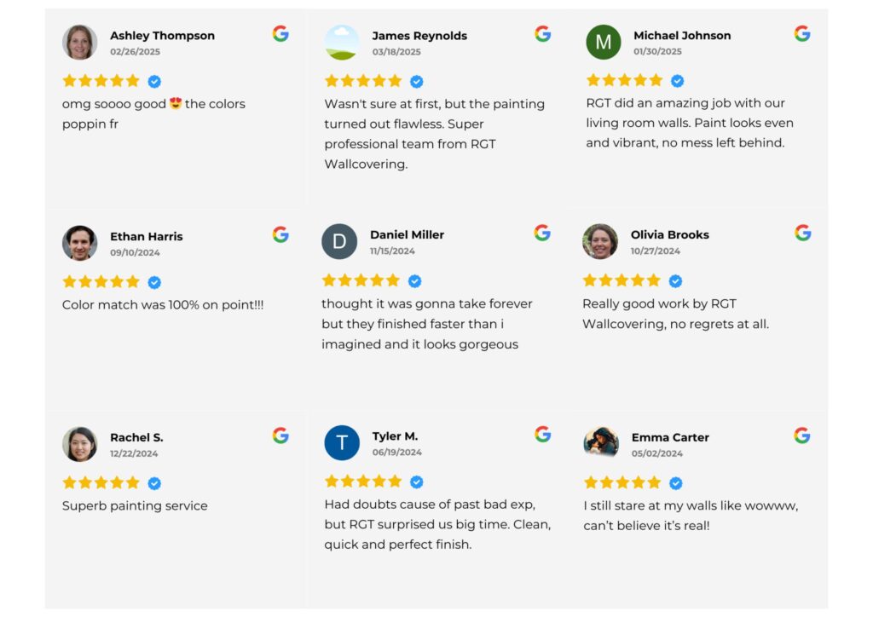
Task: Click Google icon on James Reynolds' review
Action: [x=543, y=34]
